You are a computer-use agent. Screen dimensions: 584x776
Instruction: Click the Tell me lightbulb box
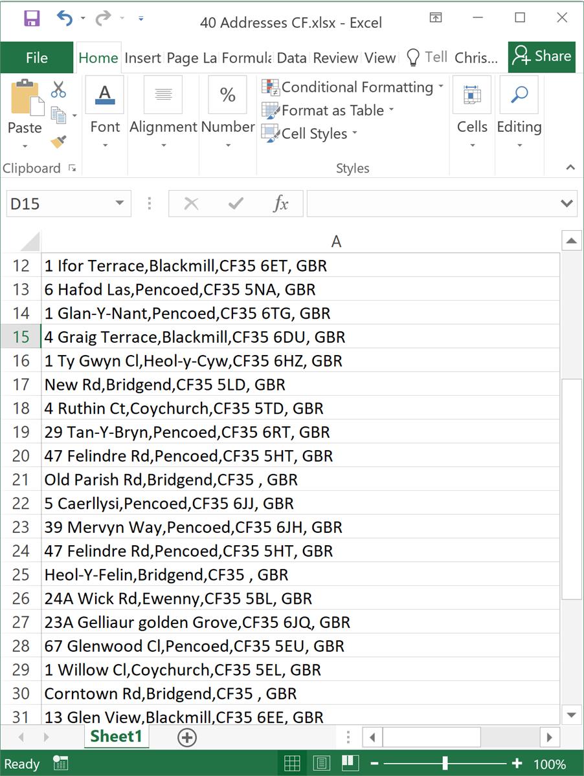(427, 58)
